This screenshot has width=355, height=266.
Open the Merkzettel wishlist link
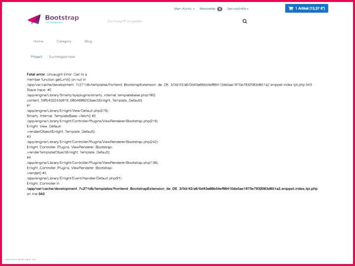coord(207,9)
